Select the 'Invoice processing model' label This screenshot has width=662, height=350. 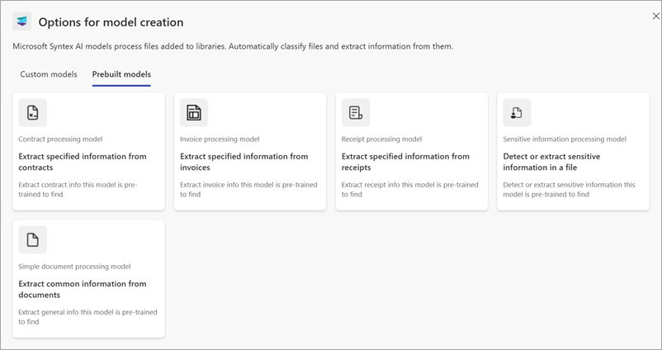coord(220,139)
